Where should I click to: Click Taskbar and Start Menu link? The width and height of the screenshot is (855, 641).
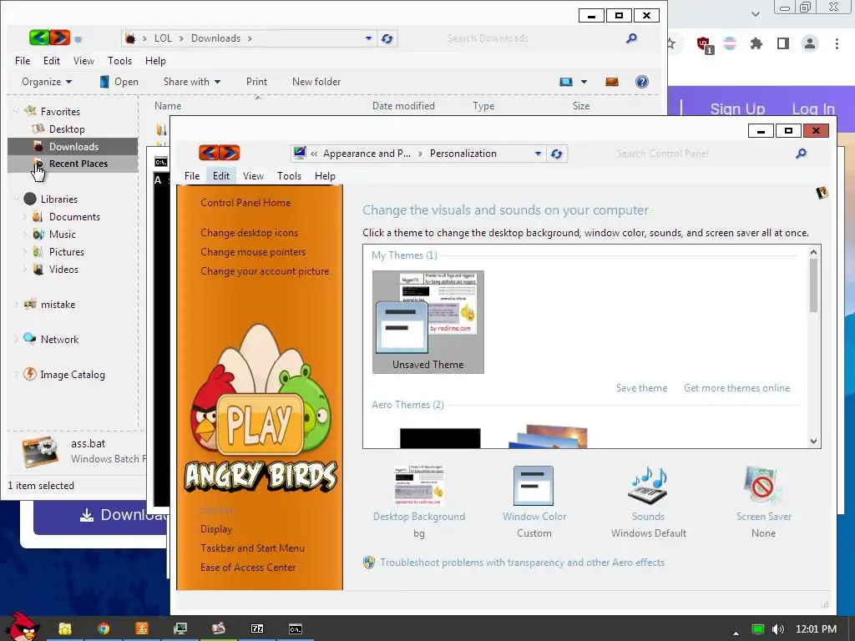tap(252, 548)
